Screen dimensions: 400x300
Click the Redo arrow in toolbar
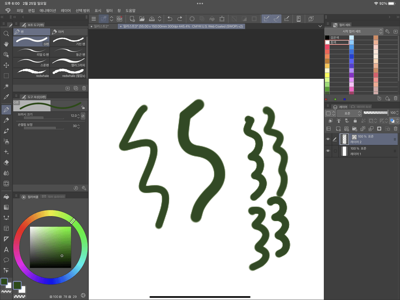tap(180, 19)
